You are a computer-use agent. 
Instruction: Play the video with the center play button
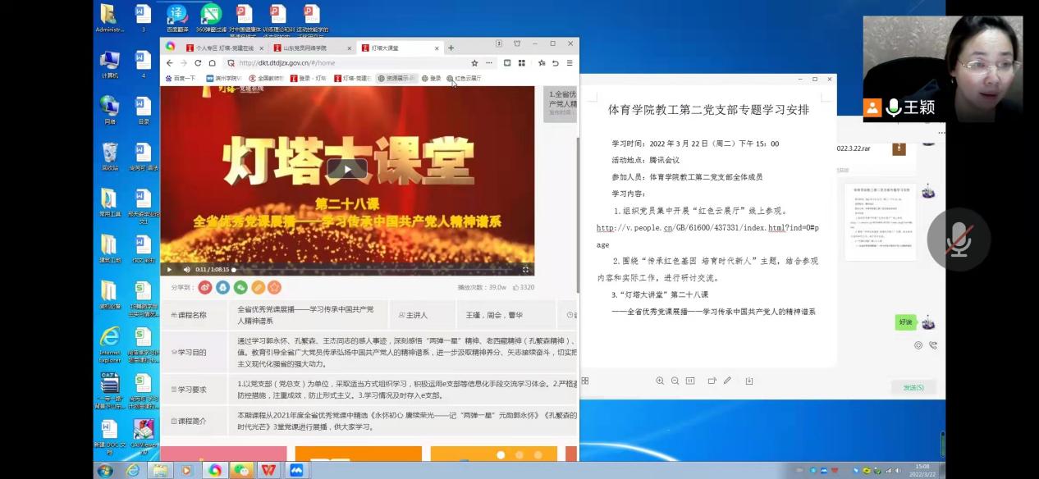(x=348, y=169)
